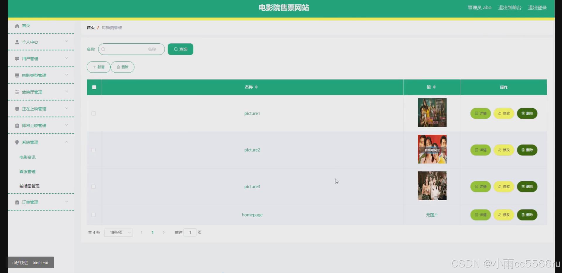Click the search magnifier inside the 名称 input
The height and width of the screenshot is (273, 562).
click(x=103, y=49)
